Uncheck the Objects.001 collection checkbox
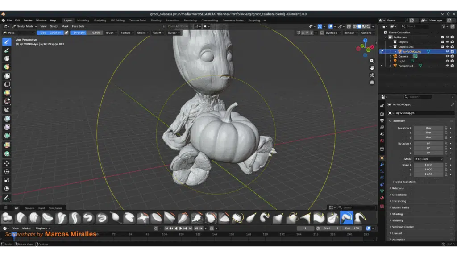This screenshot has width=457, height=257. tap(442, 47)
